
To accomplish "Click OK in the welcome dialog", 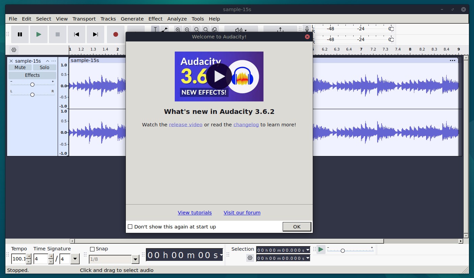I will point(297,227).
